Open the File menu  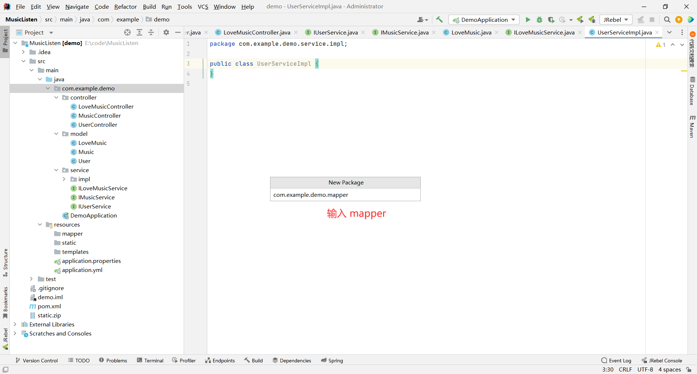click(20, 7)
